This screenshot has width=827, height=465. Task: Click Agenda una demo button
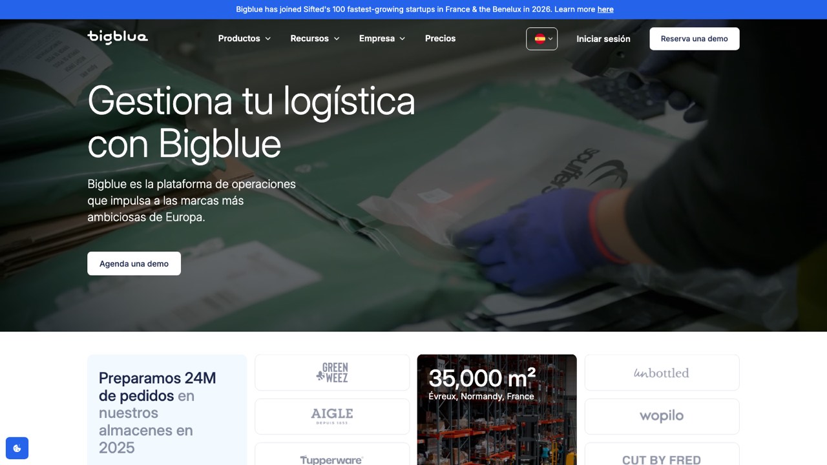[134, 263]
